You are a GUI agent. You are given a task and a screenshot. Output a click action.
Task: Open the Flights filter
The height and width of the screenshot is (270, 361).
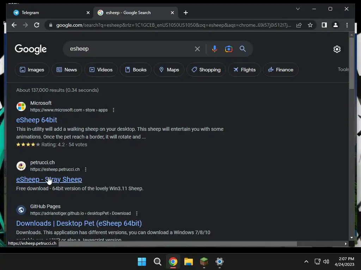click(244, 70)
